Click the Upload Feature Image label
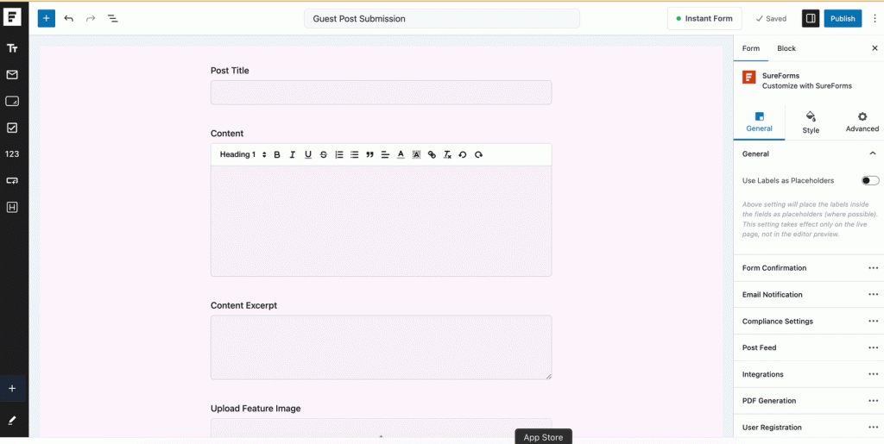This screenshot has height=444, width=884. tap(256, 409)
